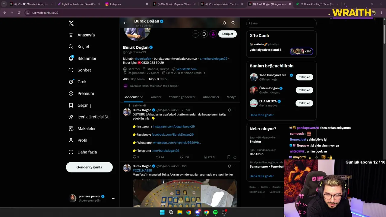Open the @yenisafak mention link

(x=143, y=58)
